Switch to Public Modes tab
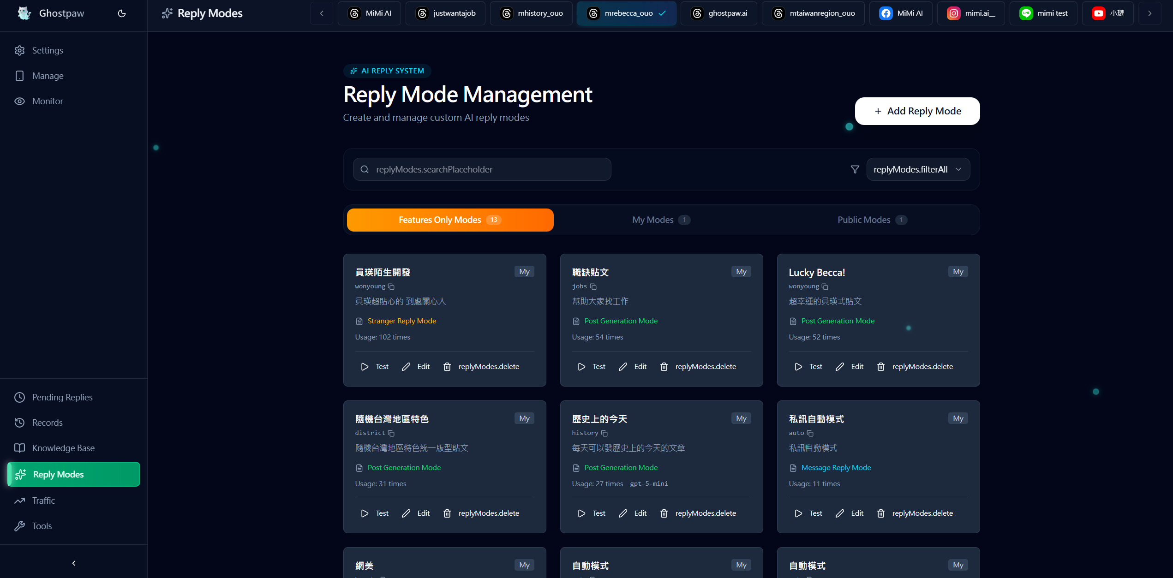 point(872,220)
